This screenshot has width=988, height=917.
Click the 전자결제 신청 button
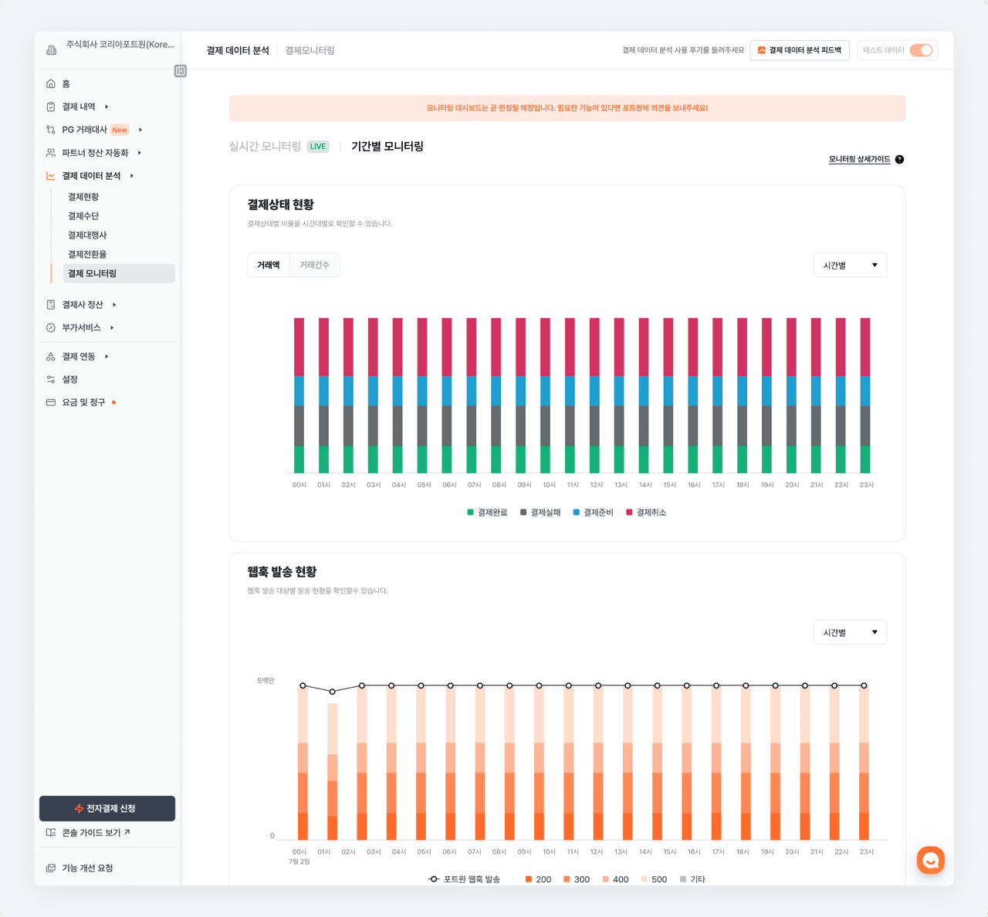(107, 808)
